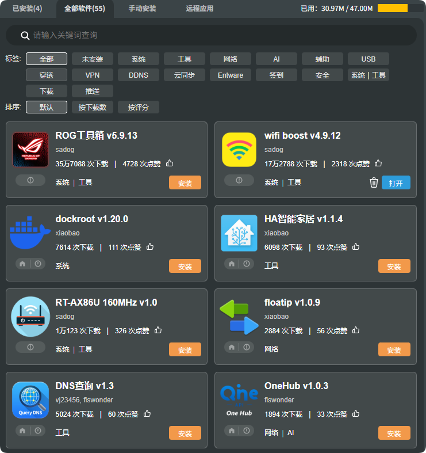Sort apps 按评分

[139, 107]
